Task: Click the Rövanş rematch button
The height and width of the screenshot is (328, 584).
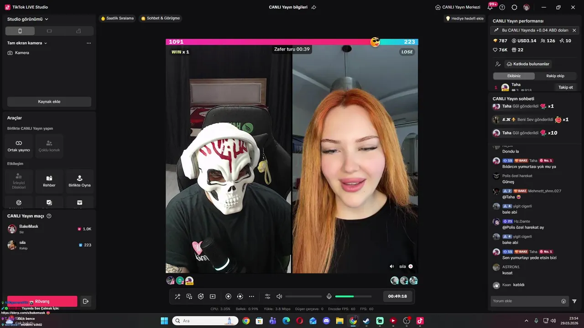Action: pyautogui.click(x=42, y=301)
